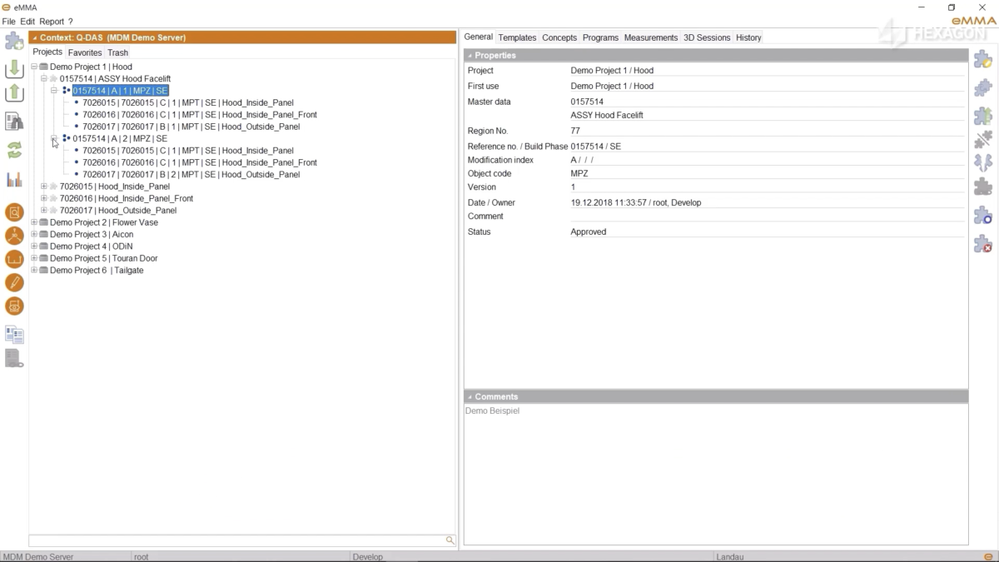
Task: Click the duplicate puzzle pieces icon
Action: point(983,87)
